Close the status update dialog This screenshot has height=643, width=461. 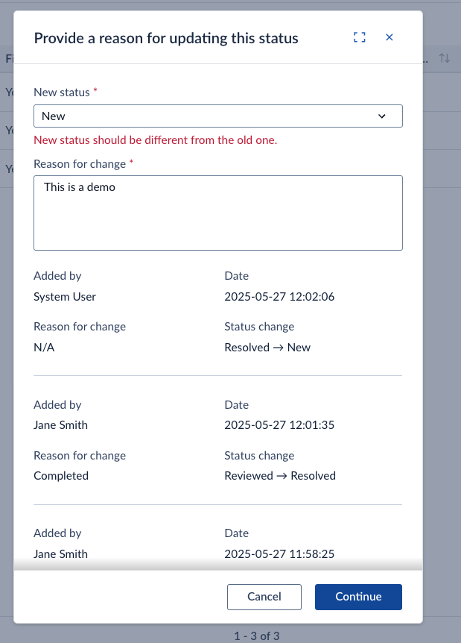(390, 37)
